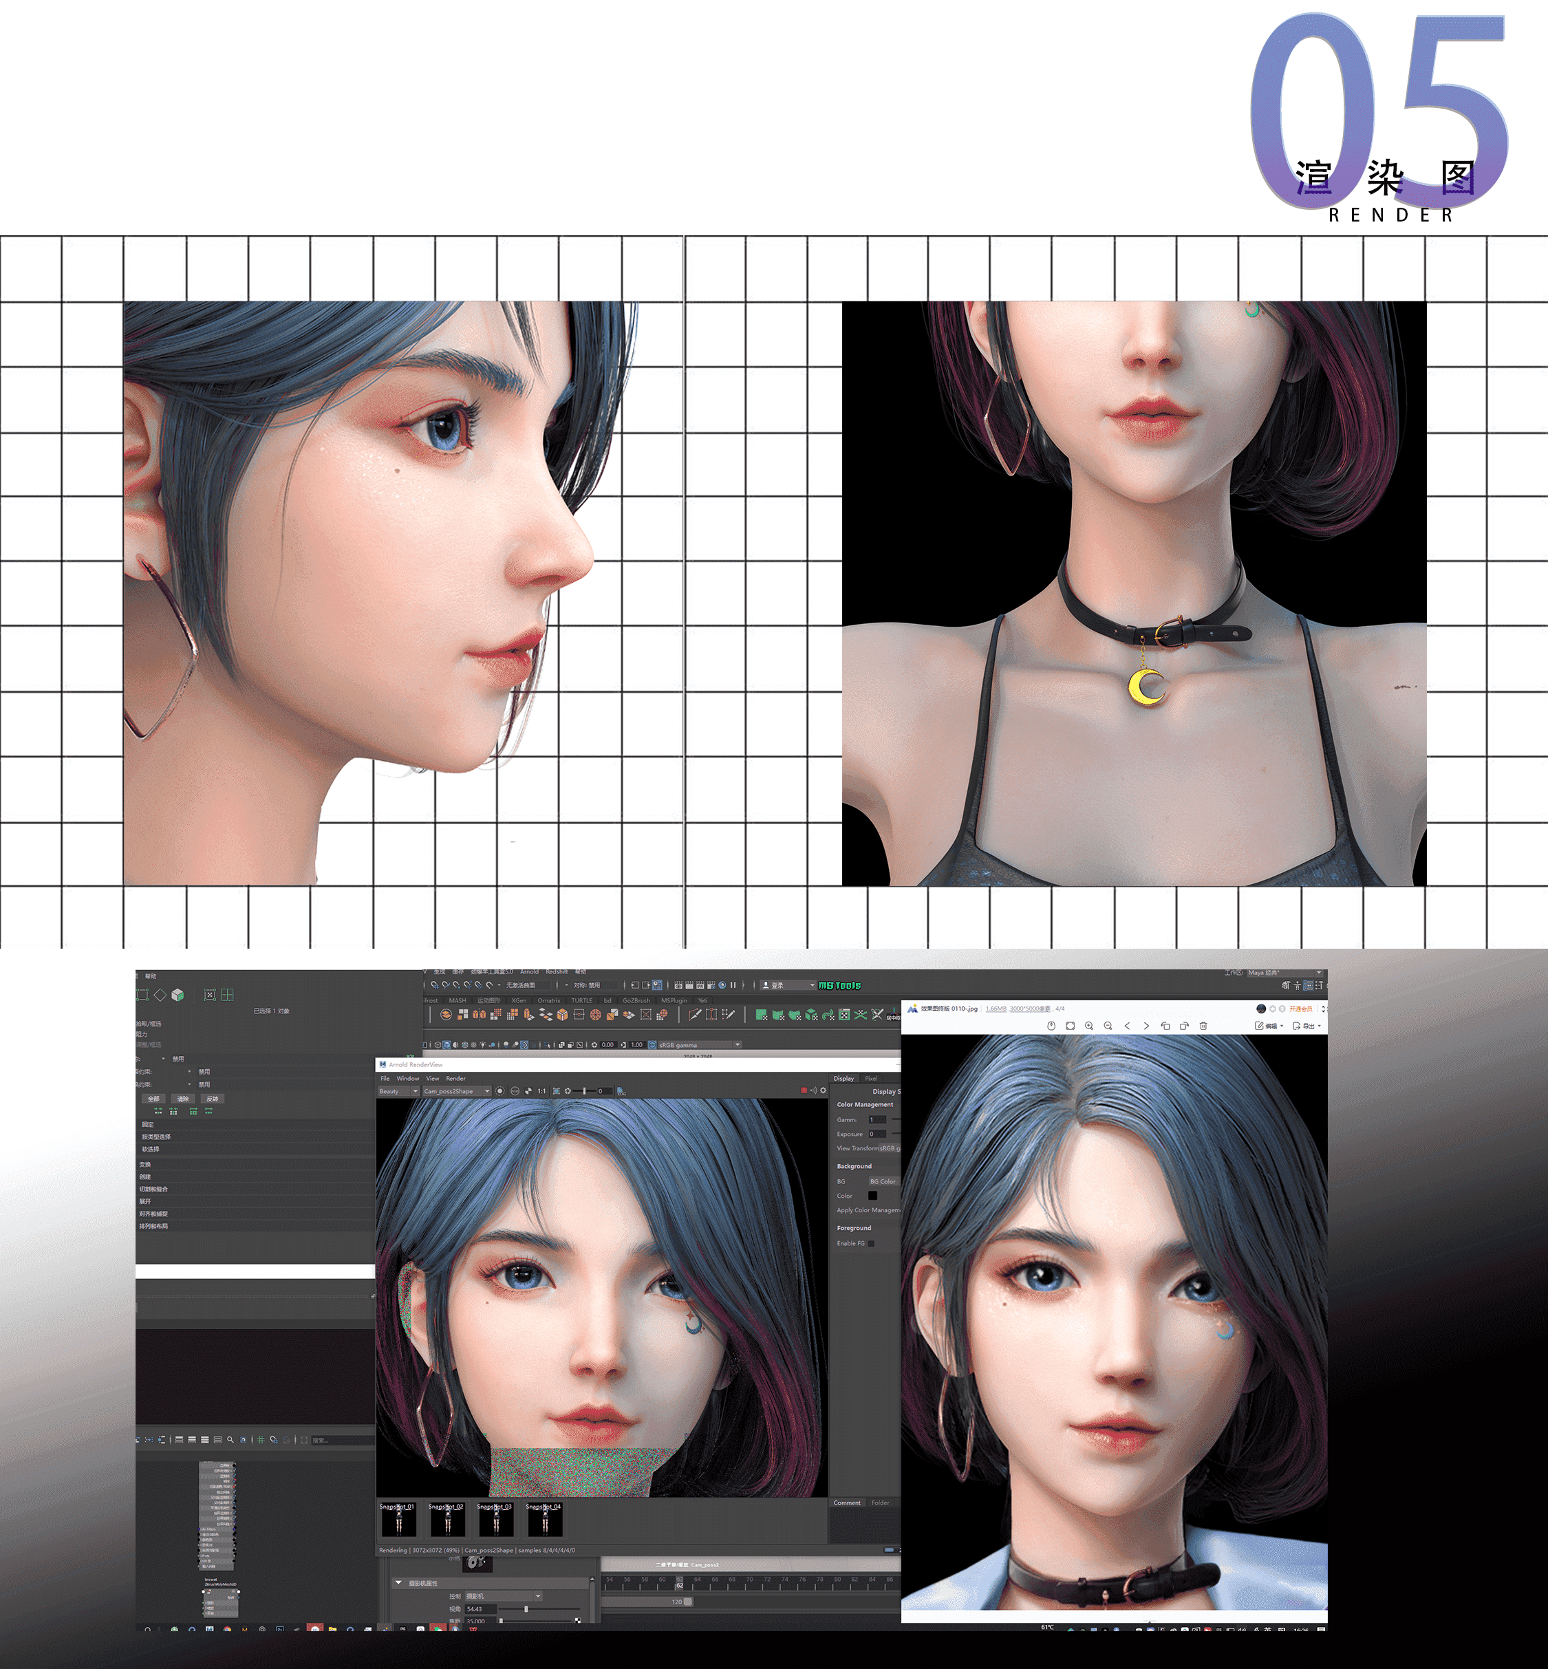The height and width of the screenshot is (1669, 1548).
Task: Click the exposure slider in Arnold RenderView toolbar
Action: (585, 1091)
